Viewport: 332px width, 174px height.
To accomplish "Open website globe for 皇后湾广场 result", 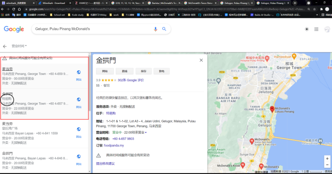I will (79, 129).
